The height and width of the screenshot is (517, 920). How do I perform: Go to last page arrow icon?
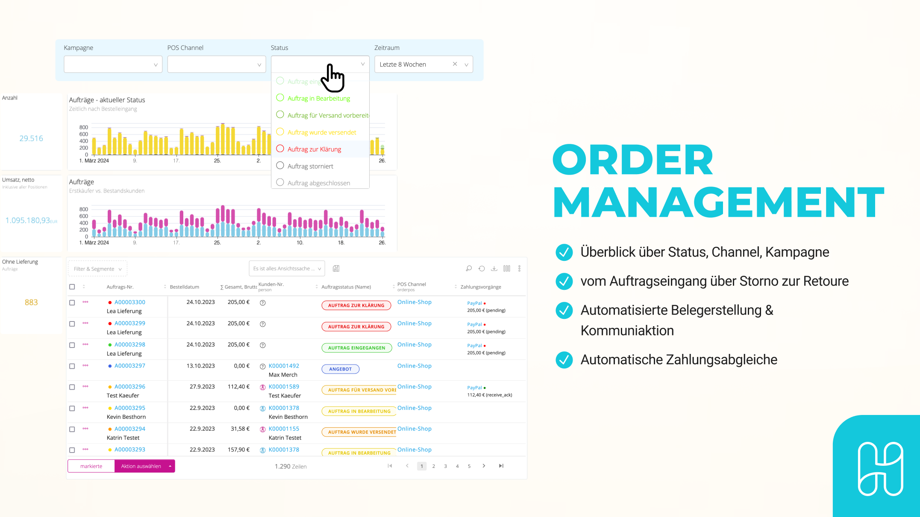pyautogui.click(x=501, y=466)
